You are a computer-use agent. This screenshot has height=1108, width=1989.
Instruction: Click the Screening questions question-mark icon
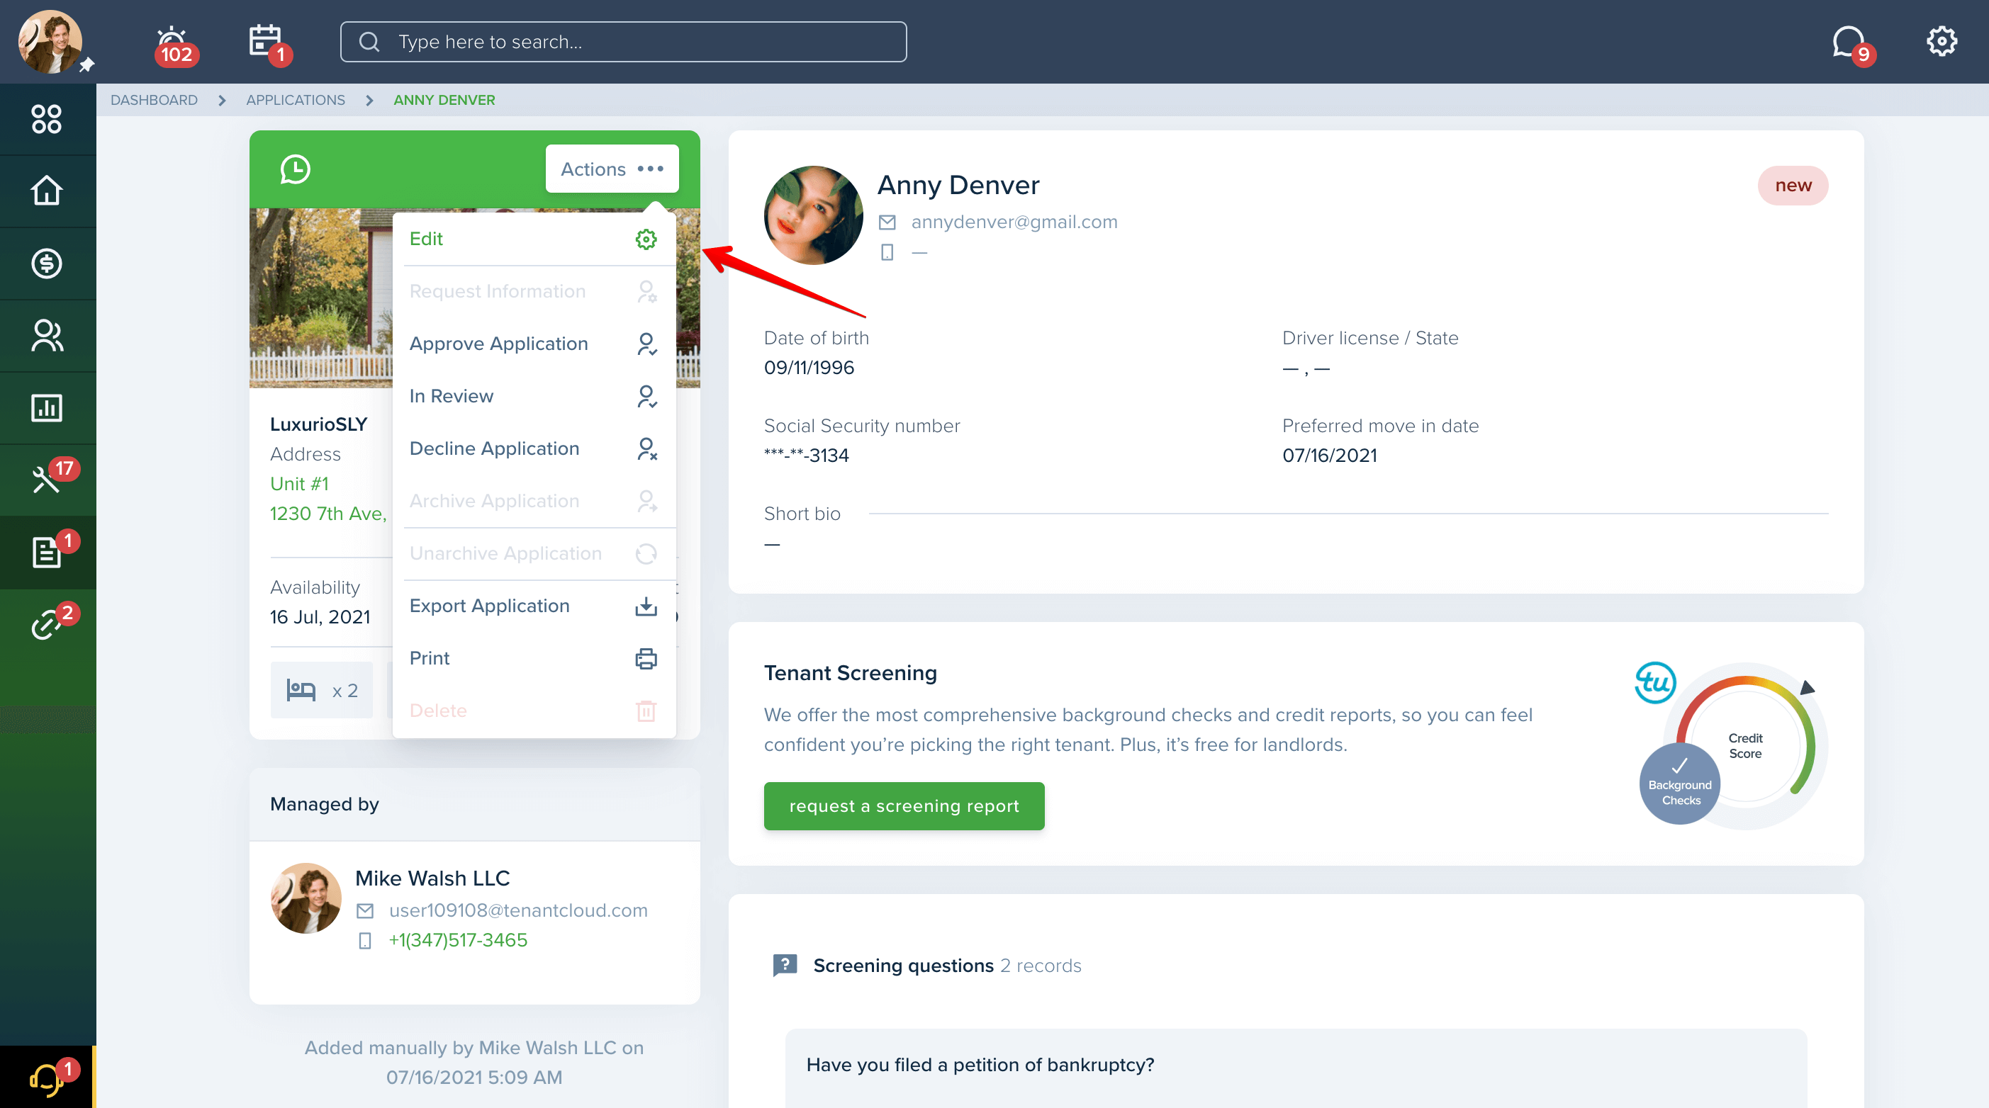[x=785, y=966]
